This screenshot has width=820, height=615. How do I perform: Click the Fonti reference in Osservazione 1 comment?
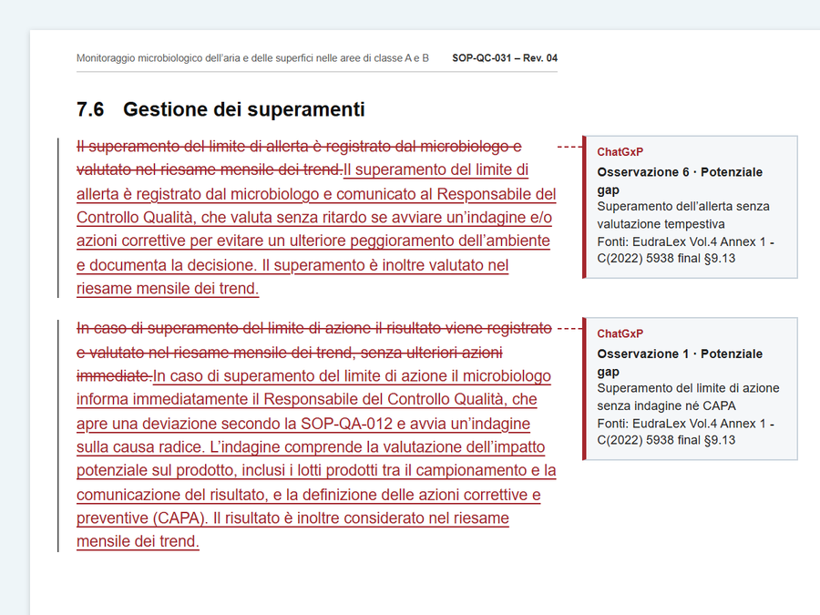point(685,432)
